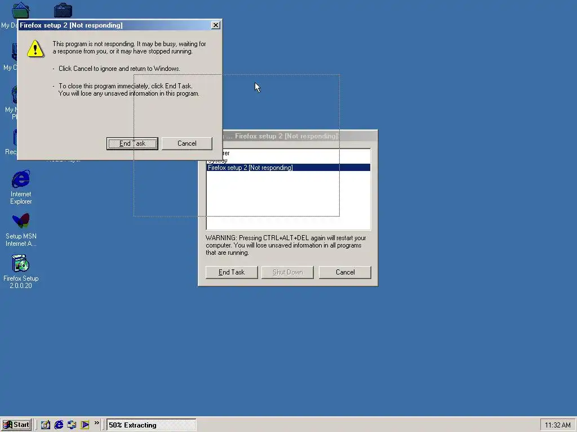Expand quick launch overflow chevron
Screen dimensions: 577x432
97,423
